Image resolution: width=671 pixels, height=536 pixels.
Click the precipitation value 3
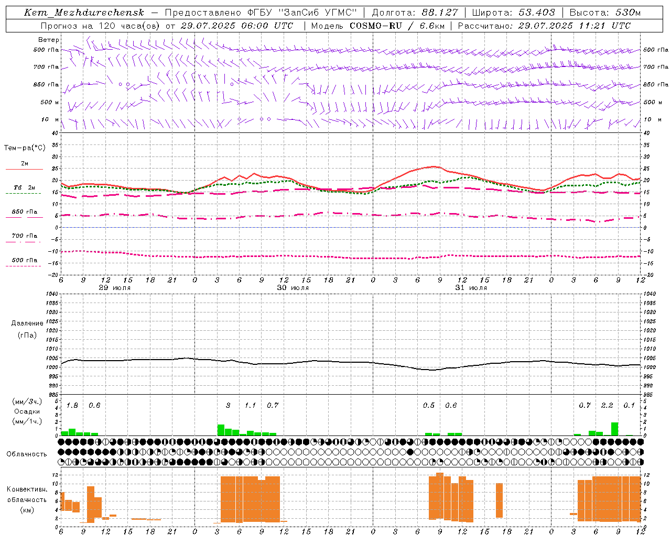tap(228, 406)
